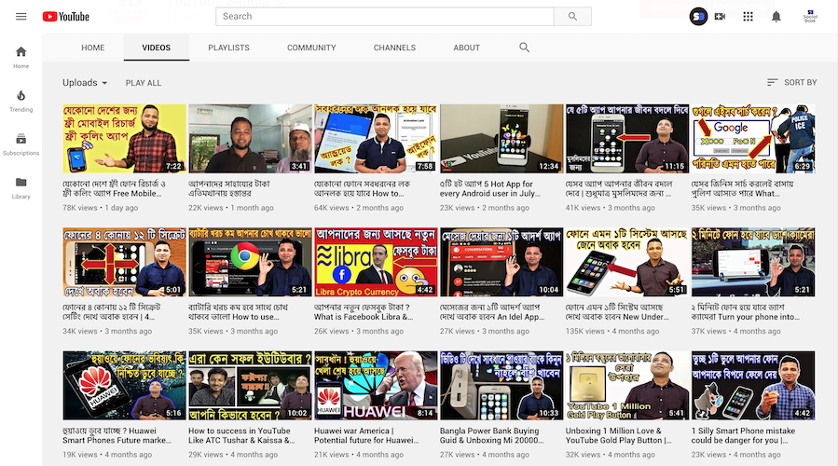Open the SORT BY menu
The width and height of the screenshot is (838, 466).
(791, 82)
